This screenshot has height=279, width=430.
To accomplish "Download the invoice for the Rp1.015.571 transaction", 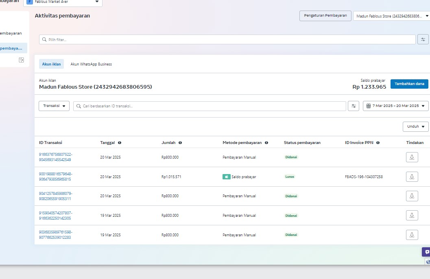I will pos(412,177).
